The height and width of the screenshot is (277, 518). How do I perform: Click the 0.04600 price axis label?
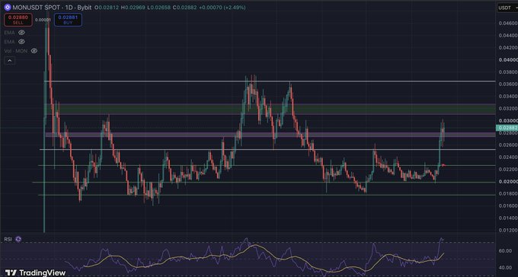coord(508,23)
